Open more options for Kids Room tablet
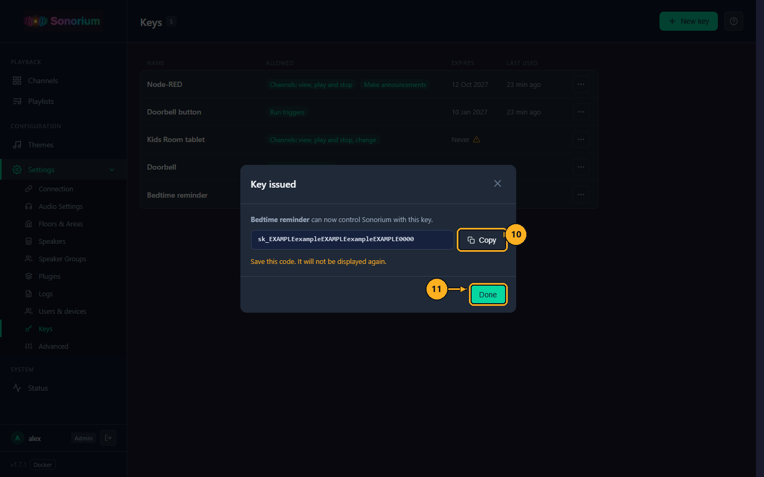 pyautogui.click(x=581, y=139)
